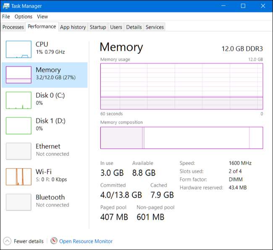
Task: Click the Resource Monitor gauge icon
Action: [x=54, y=241]
